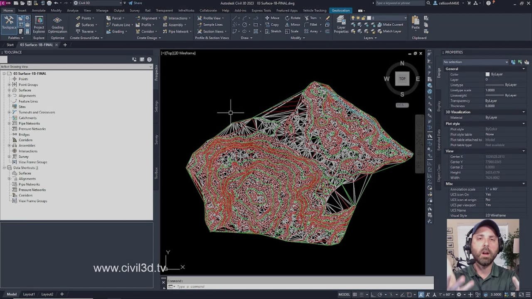The height and width of the screenshot is (299, 532).
Task: Open the No selection dropdown in Properties
Action: [475, 61]
